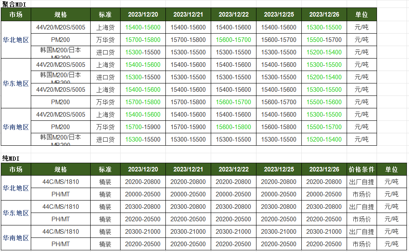This screenshot has height=252, width=409.
Task: Click 华北地区 进口货 price for 2023/12/26
Action: (x=324, y=52)
